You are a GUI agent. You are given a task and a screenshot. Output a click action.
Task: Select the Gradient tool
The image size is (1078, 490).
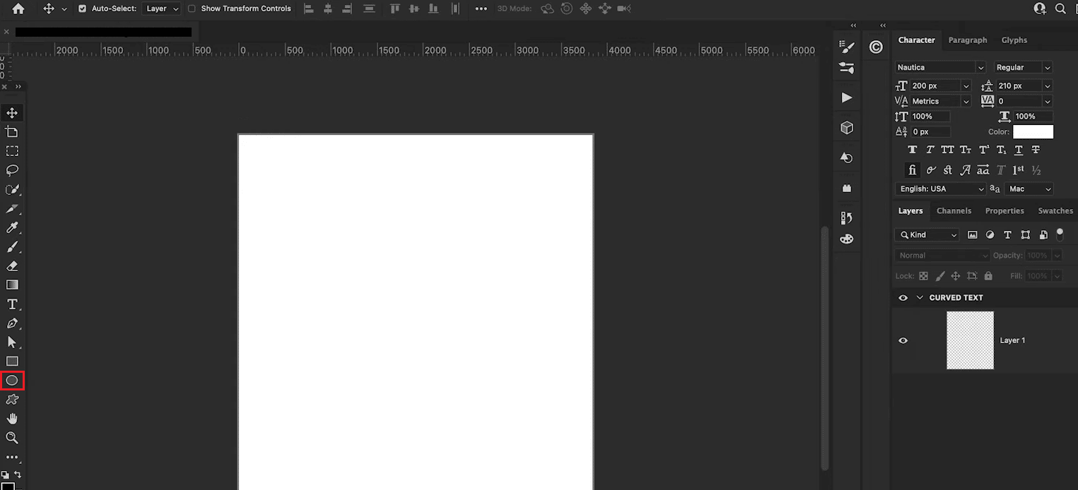12,285
